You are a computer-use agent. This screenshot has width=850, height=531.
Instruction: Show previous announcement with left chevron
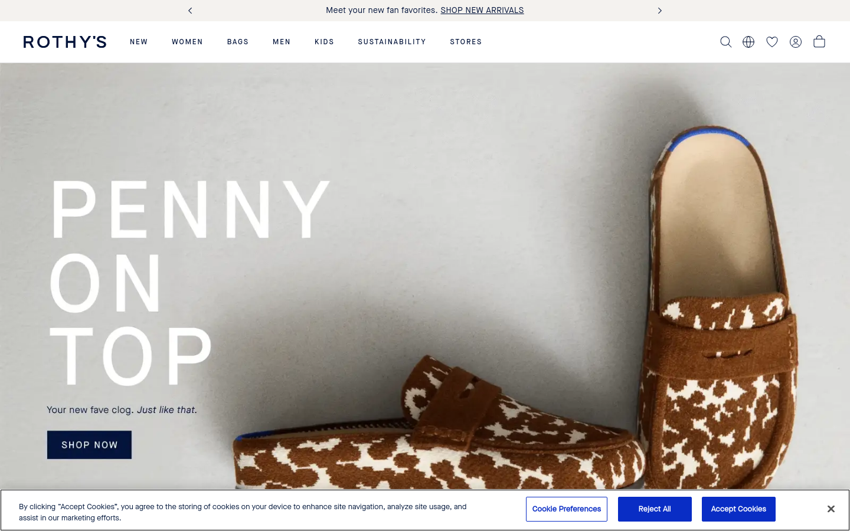[x=190, y=11]
